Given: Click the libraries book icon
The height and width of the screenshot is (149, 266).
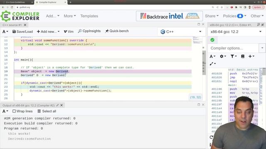Looking at the screenshot, I should point(243,56).
